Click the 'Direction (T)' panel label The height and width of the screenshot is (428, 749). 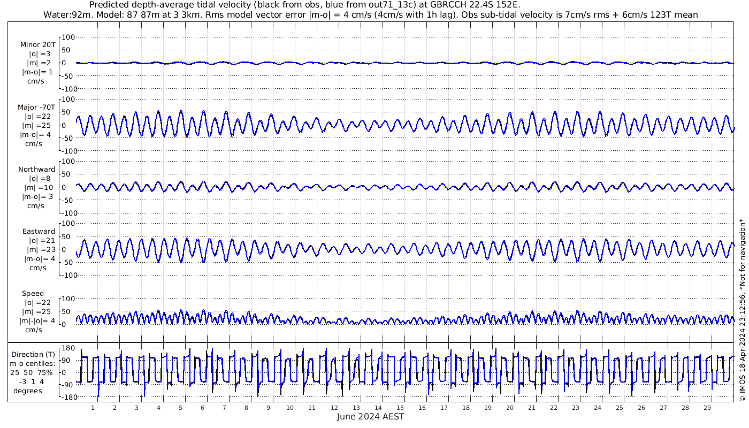tap(33, 354)
